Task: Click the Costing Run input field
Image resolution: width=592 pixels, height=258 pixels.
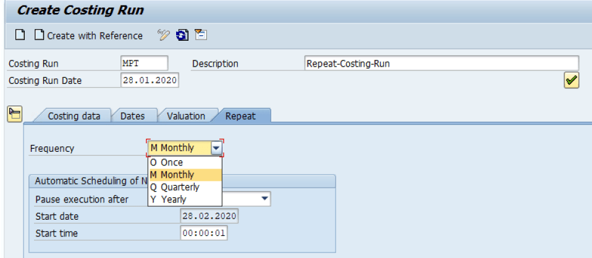Action: pos(144,64)
